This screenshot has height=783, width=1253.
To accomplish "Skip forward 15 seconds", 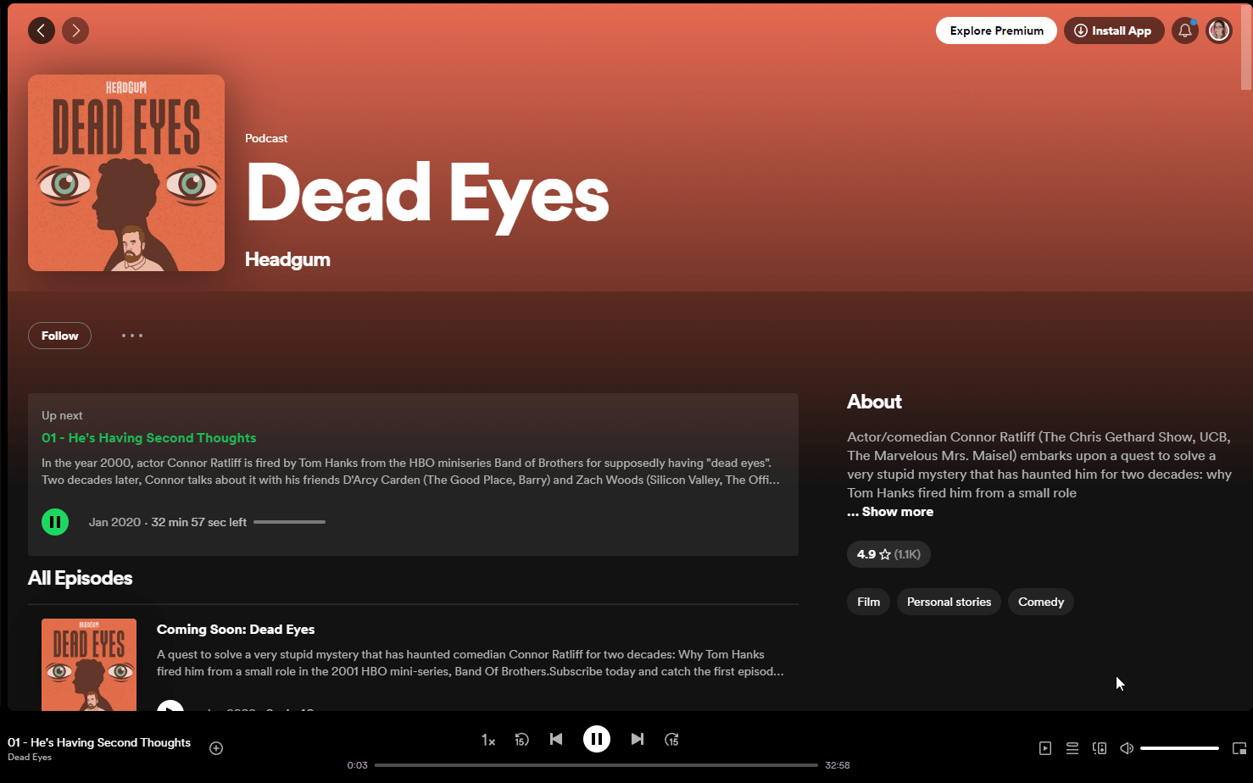I will 671,740.
